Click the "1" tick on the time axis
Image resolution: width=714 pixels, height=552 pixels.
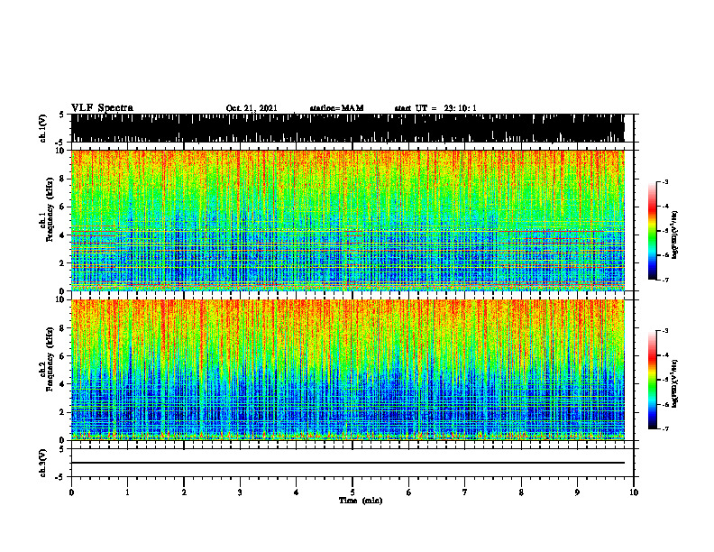pos(127,492)
